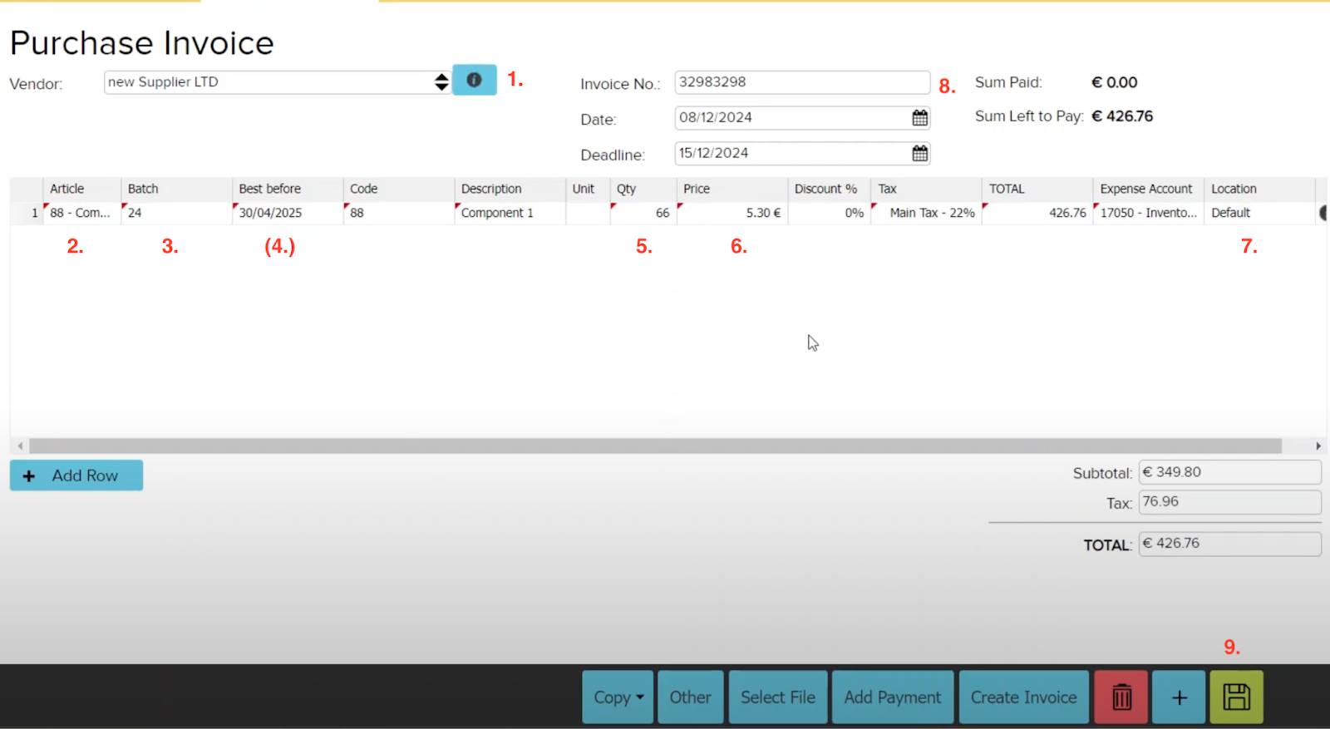The image size is (1330, 729).
Task: Click the Add Row button
Action: (76, 475)
